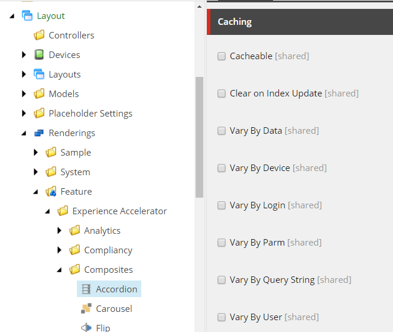Tick the Vary By Device checkbox

click(221, 168)
